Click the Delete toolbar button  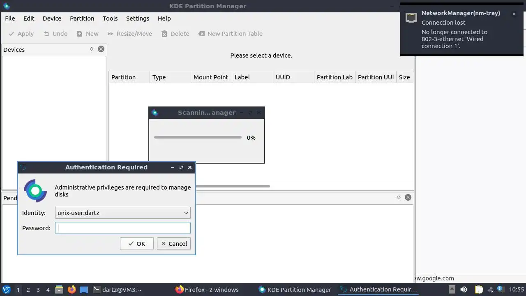tap(175, 34)
